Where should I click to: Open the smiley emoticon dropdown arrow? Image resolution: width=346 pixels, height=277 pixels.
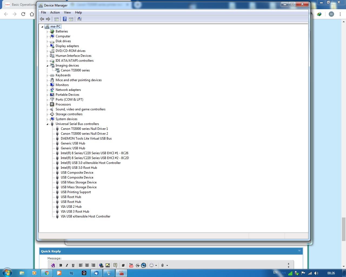(x=156, y=265)
